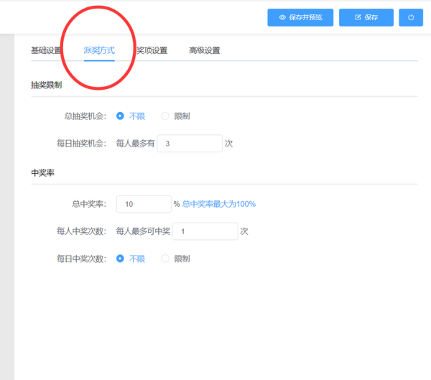Click the 总中奖率 percentage input
The height and width of the screenshot is (380, 431).
[144, 204]
